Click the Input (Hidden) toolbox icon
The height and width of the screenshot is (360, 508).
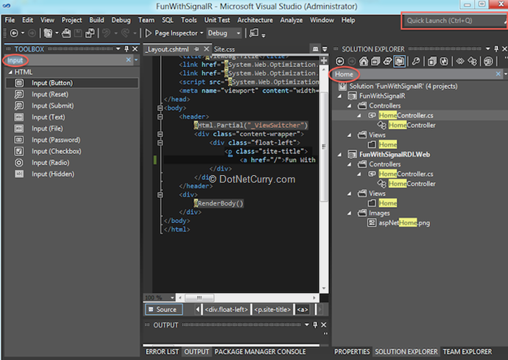pyautogui.click(x=19, y=174)
